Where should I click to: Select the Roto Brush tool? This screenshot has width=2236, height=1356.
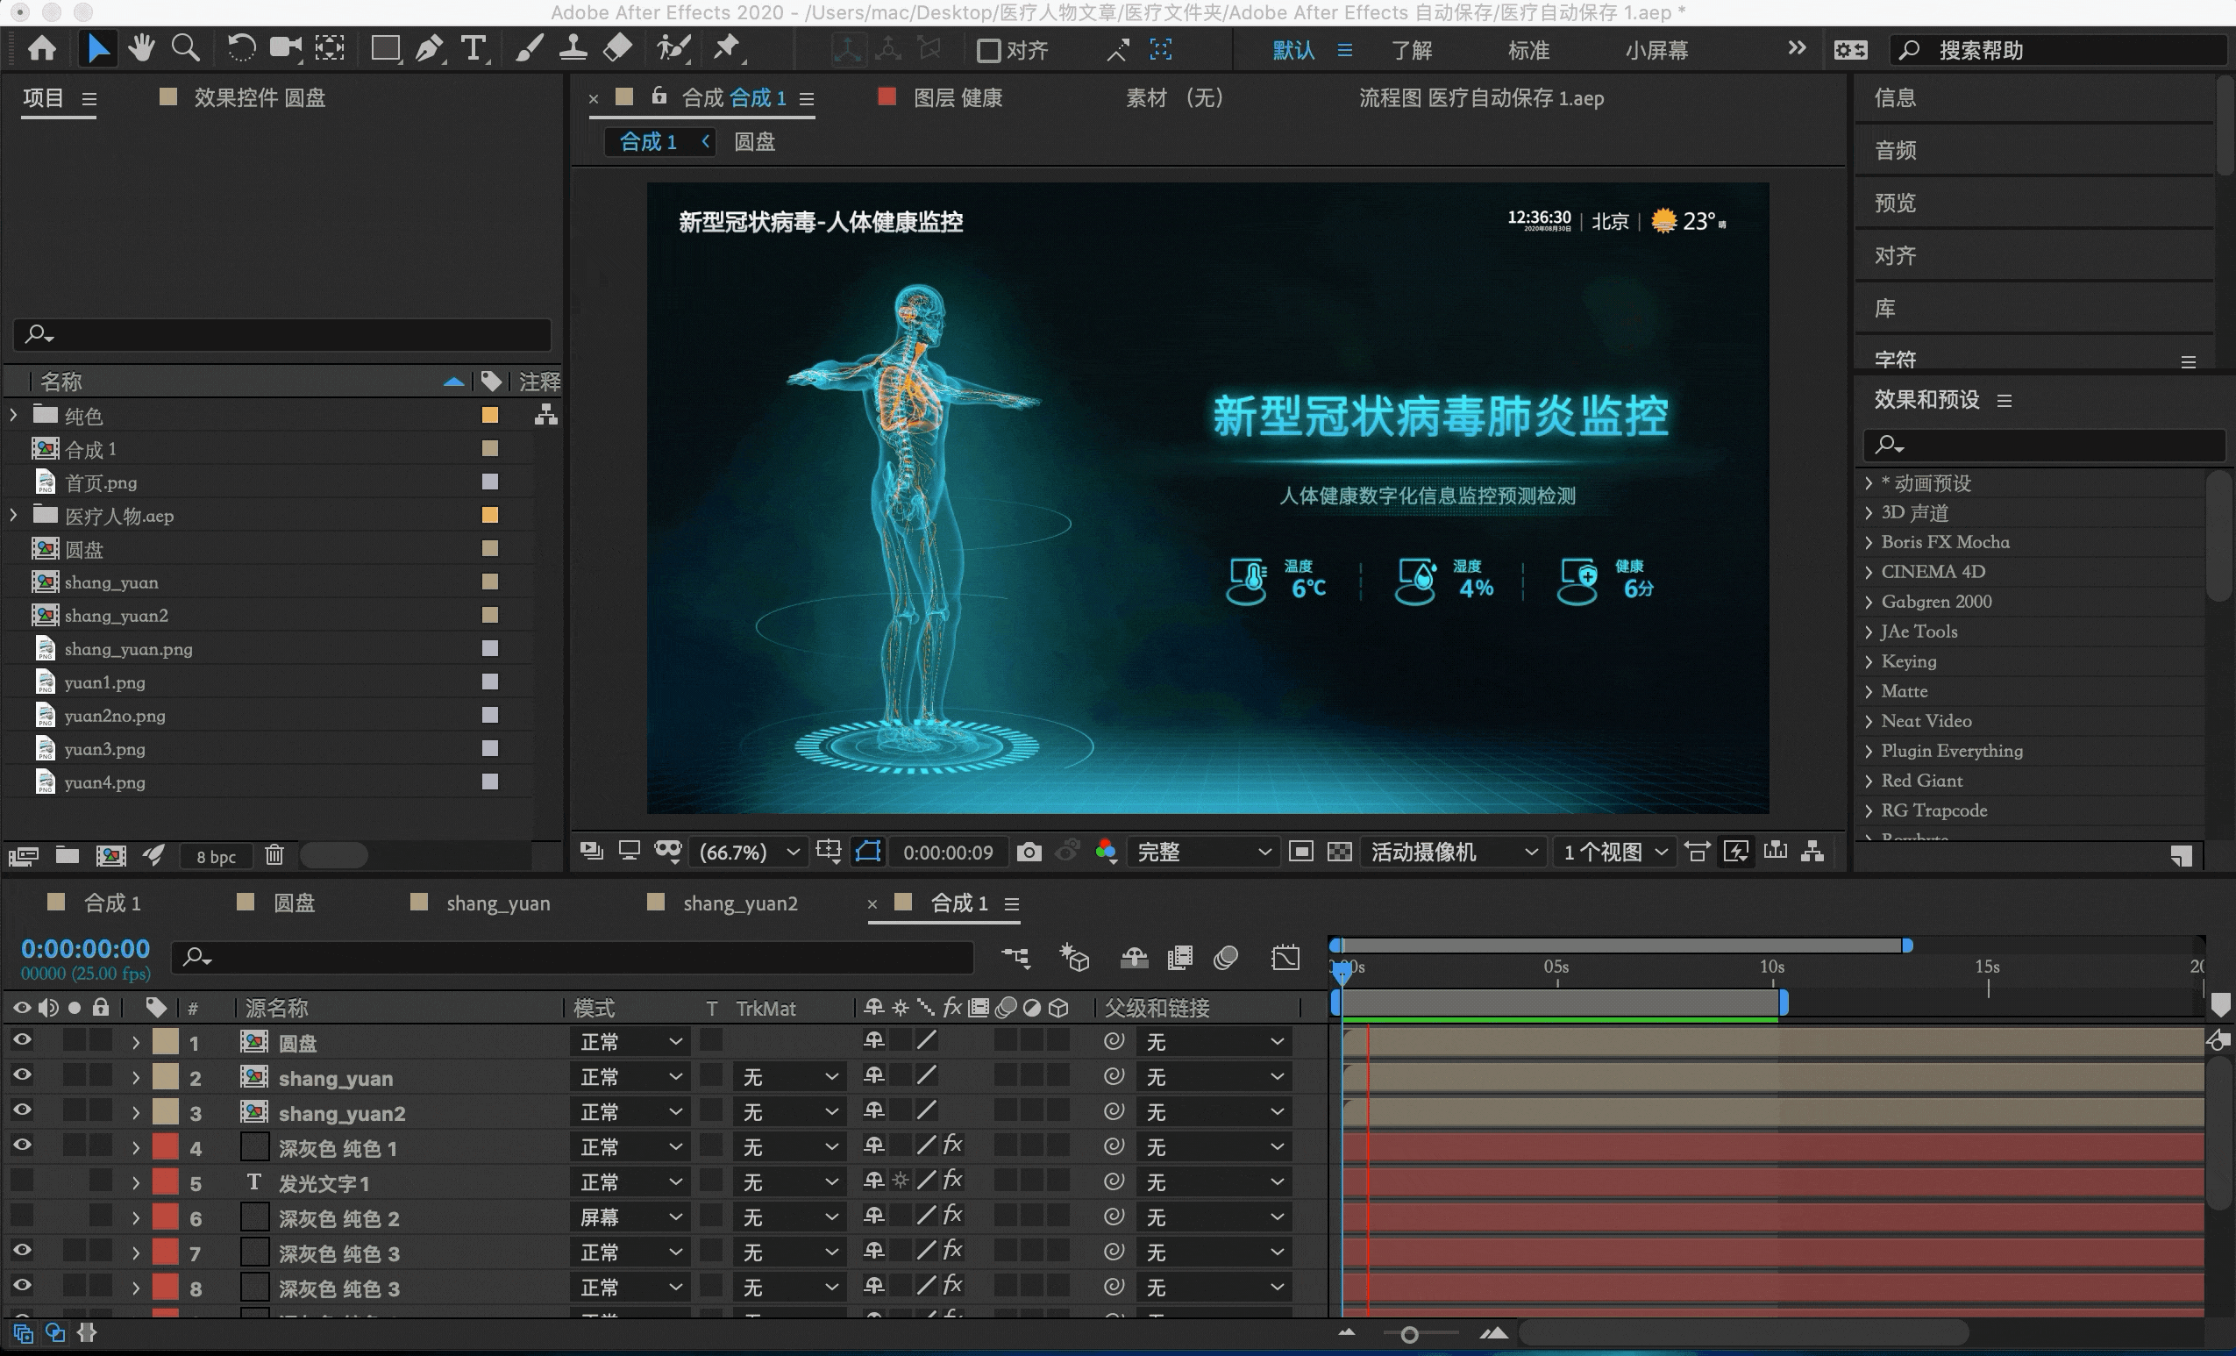674,48
